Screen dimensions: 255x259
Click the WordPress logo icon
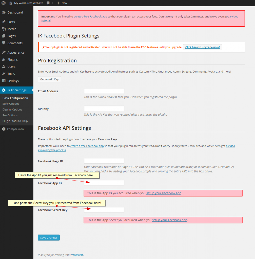4,3
